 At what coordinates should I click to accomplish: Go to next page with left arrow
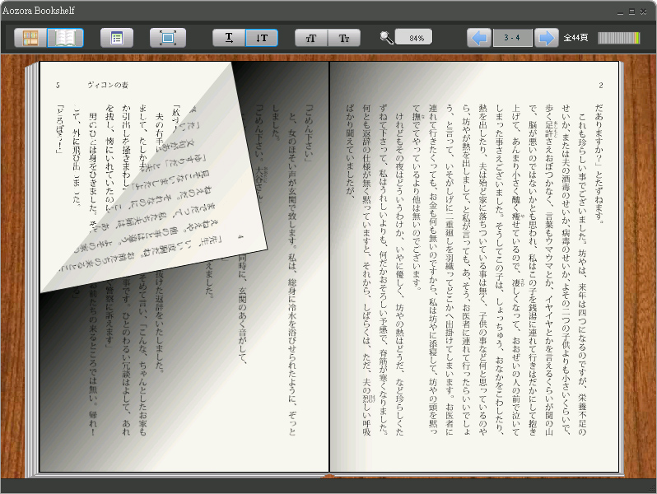pyautogui.click(x=479, y=38)
